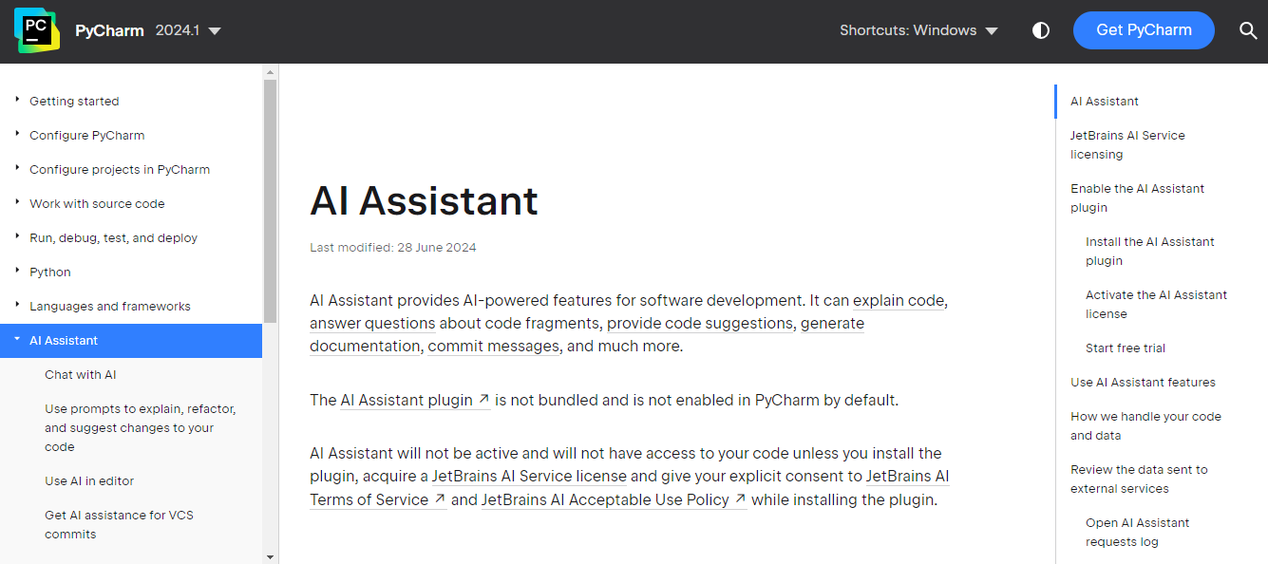Open the search magnifier icon
The image size is (1268, 564).
(1248, 30)
